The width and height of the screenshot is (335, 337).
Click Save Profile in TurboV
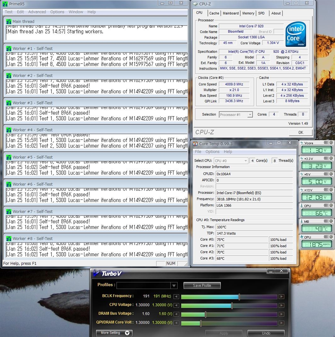click(x=202, y=285)
